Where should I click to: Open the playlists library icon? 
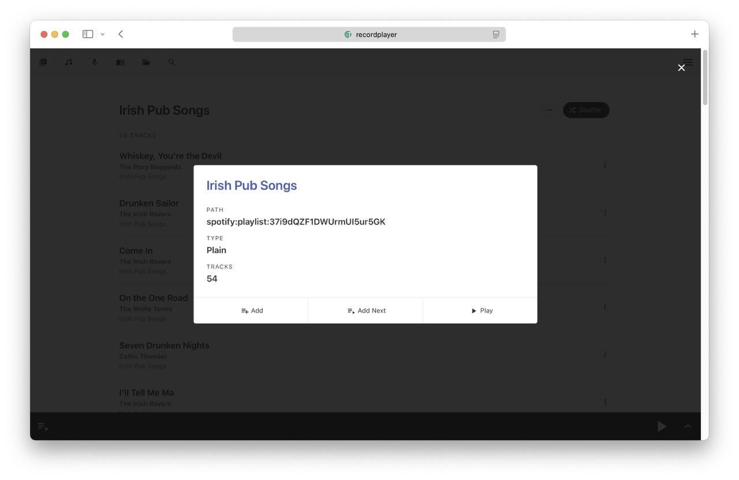point(43,62)
